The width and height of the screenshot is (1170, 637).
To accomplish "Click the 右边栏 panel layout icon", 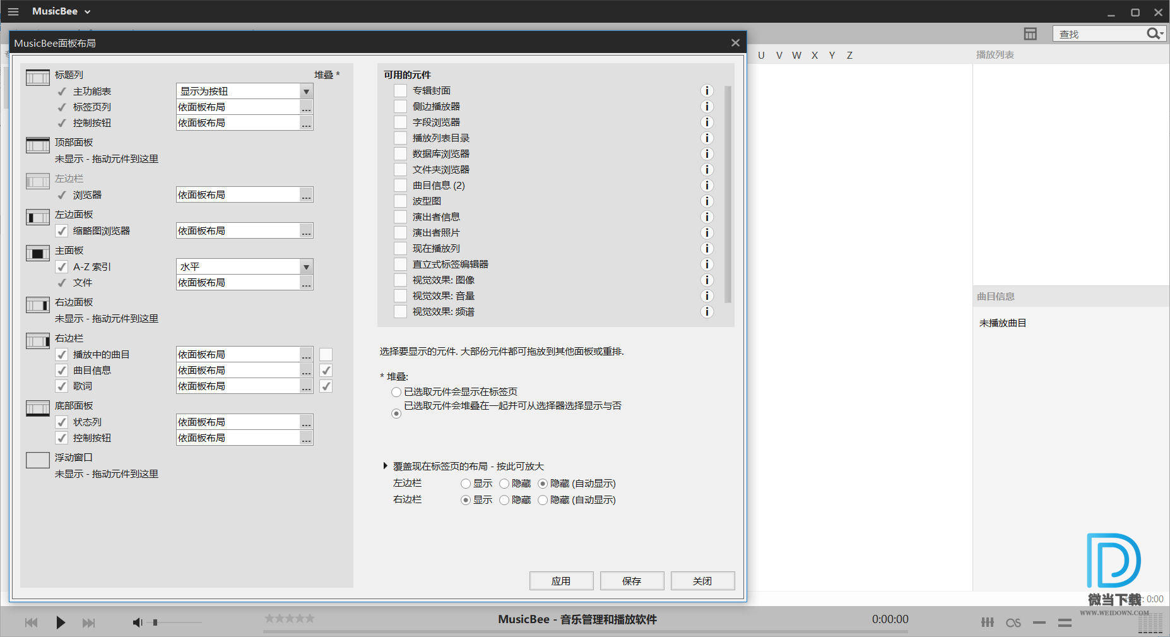I will click(38, 341).
